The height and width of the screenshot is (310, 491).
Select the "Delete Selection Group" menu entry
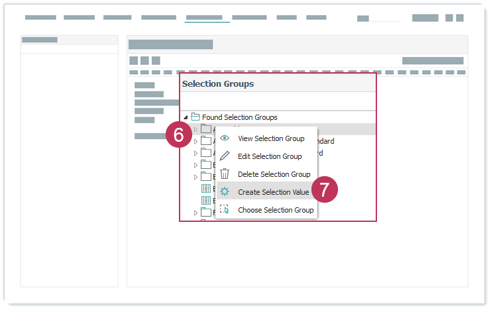[x=274, y=174]
